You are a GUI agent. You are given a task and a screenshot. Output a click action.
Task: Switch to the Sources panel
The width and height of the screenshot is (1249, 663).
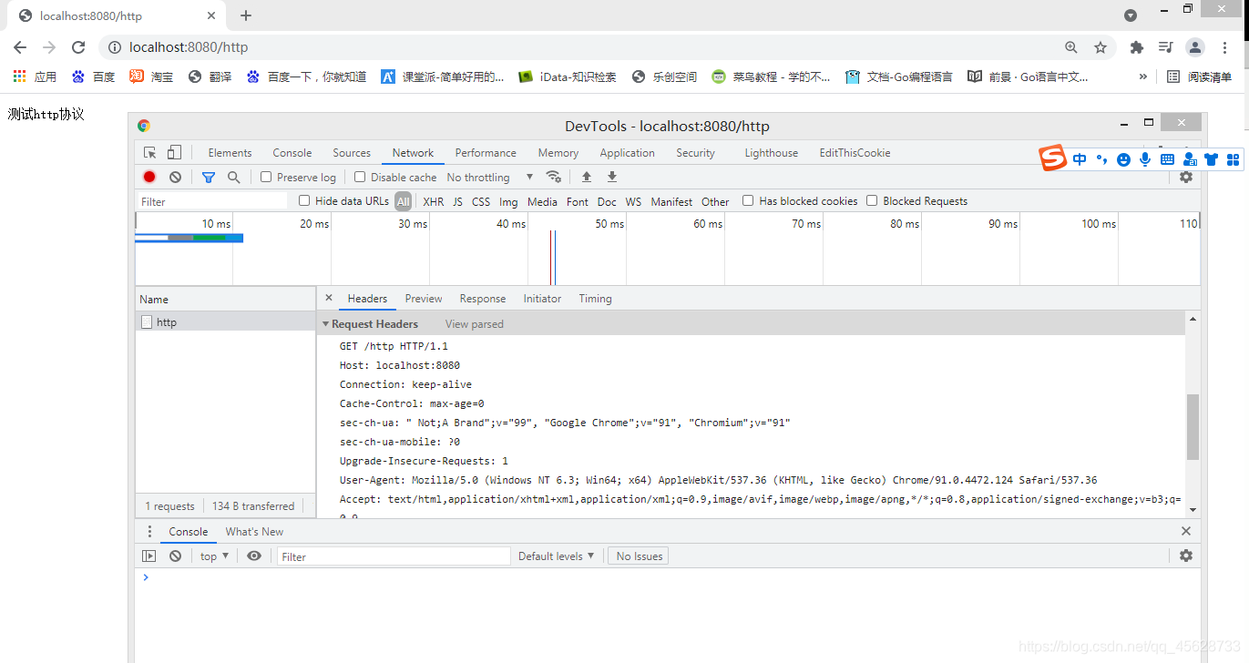pyautogui.click(x=352, y=153)
